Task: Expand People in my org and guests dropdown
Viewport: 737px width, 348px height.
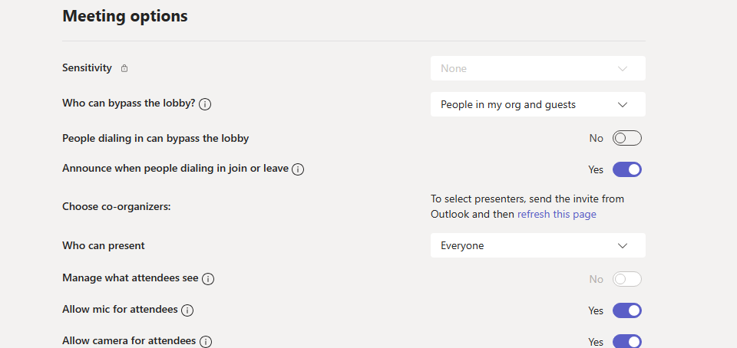Action: (537, 104)
